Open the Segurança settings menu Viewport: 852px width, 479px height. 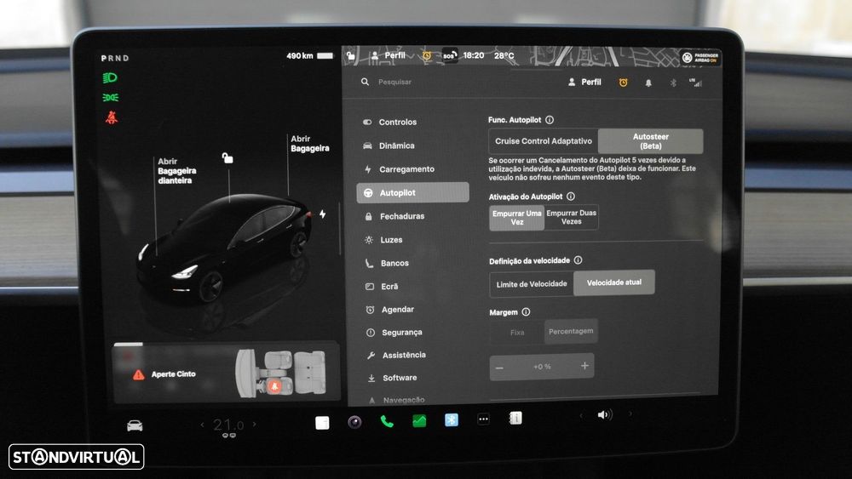[394, 332]
